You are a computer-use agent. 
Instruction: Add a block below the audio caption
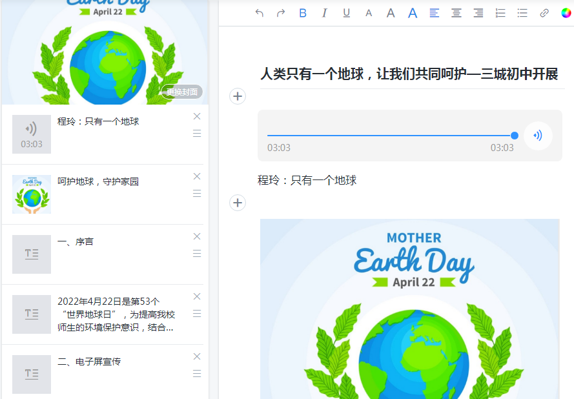click(238, 203)
